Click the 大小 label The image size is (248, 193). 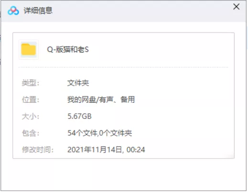[30, 116]
